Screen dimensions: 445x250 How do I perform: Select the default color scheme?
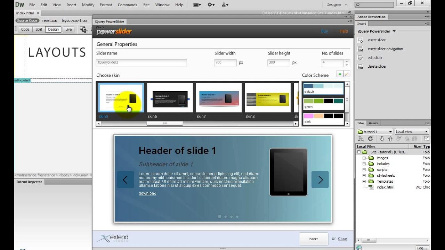[323, 89]
